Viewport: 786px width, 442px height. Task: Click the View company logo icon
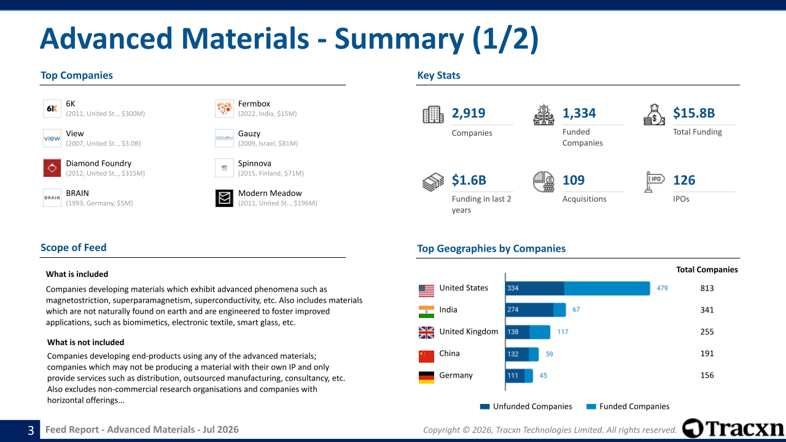point(52,138)
